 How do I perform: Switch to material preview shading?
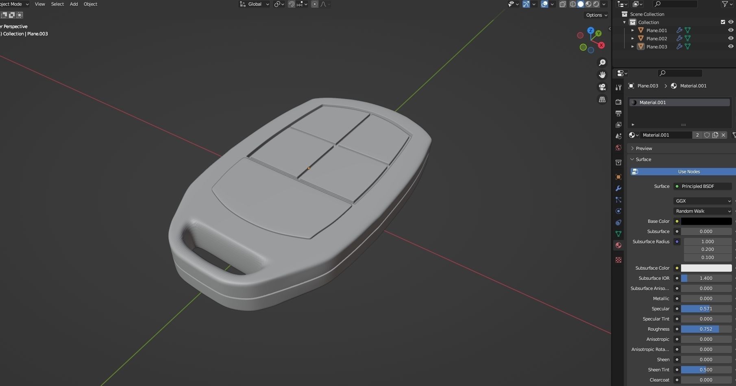coord(588,4)
